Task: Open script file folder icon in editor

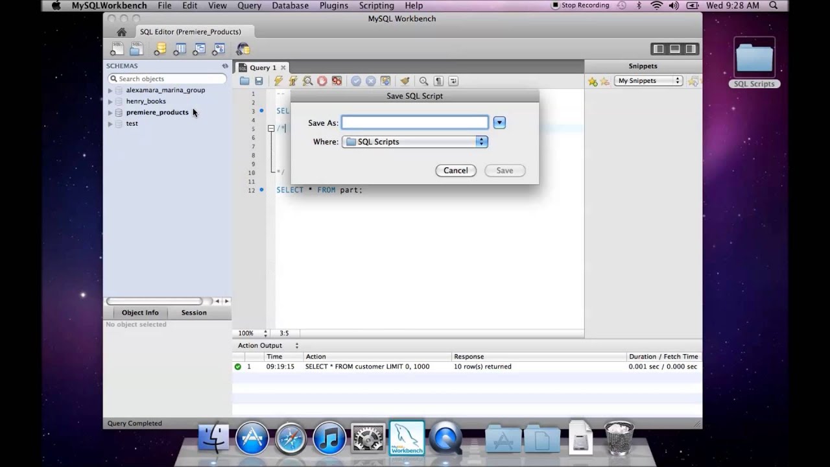Action: 244,81
